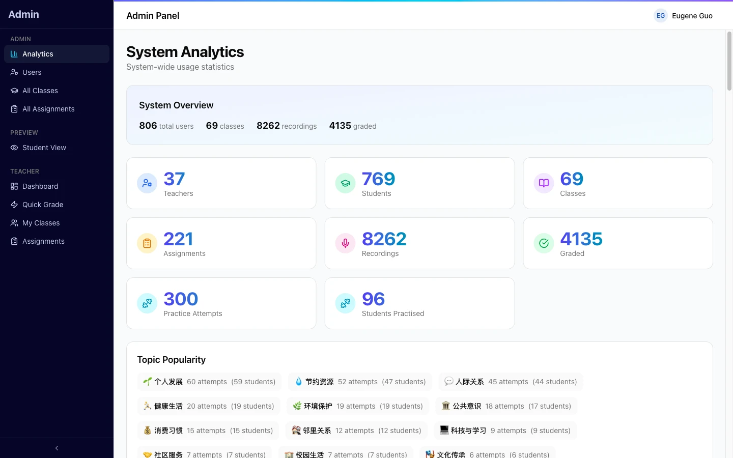Select the 4135 Graded card number
This screenshot has height=458, width=733.
[x=581, y=239]
